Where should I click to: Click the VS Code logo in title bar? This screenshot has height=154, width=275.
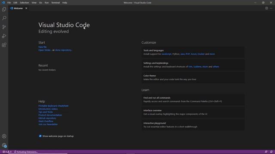pos(3,3)
